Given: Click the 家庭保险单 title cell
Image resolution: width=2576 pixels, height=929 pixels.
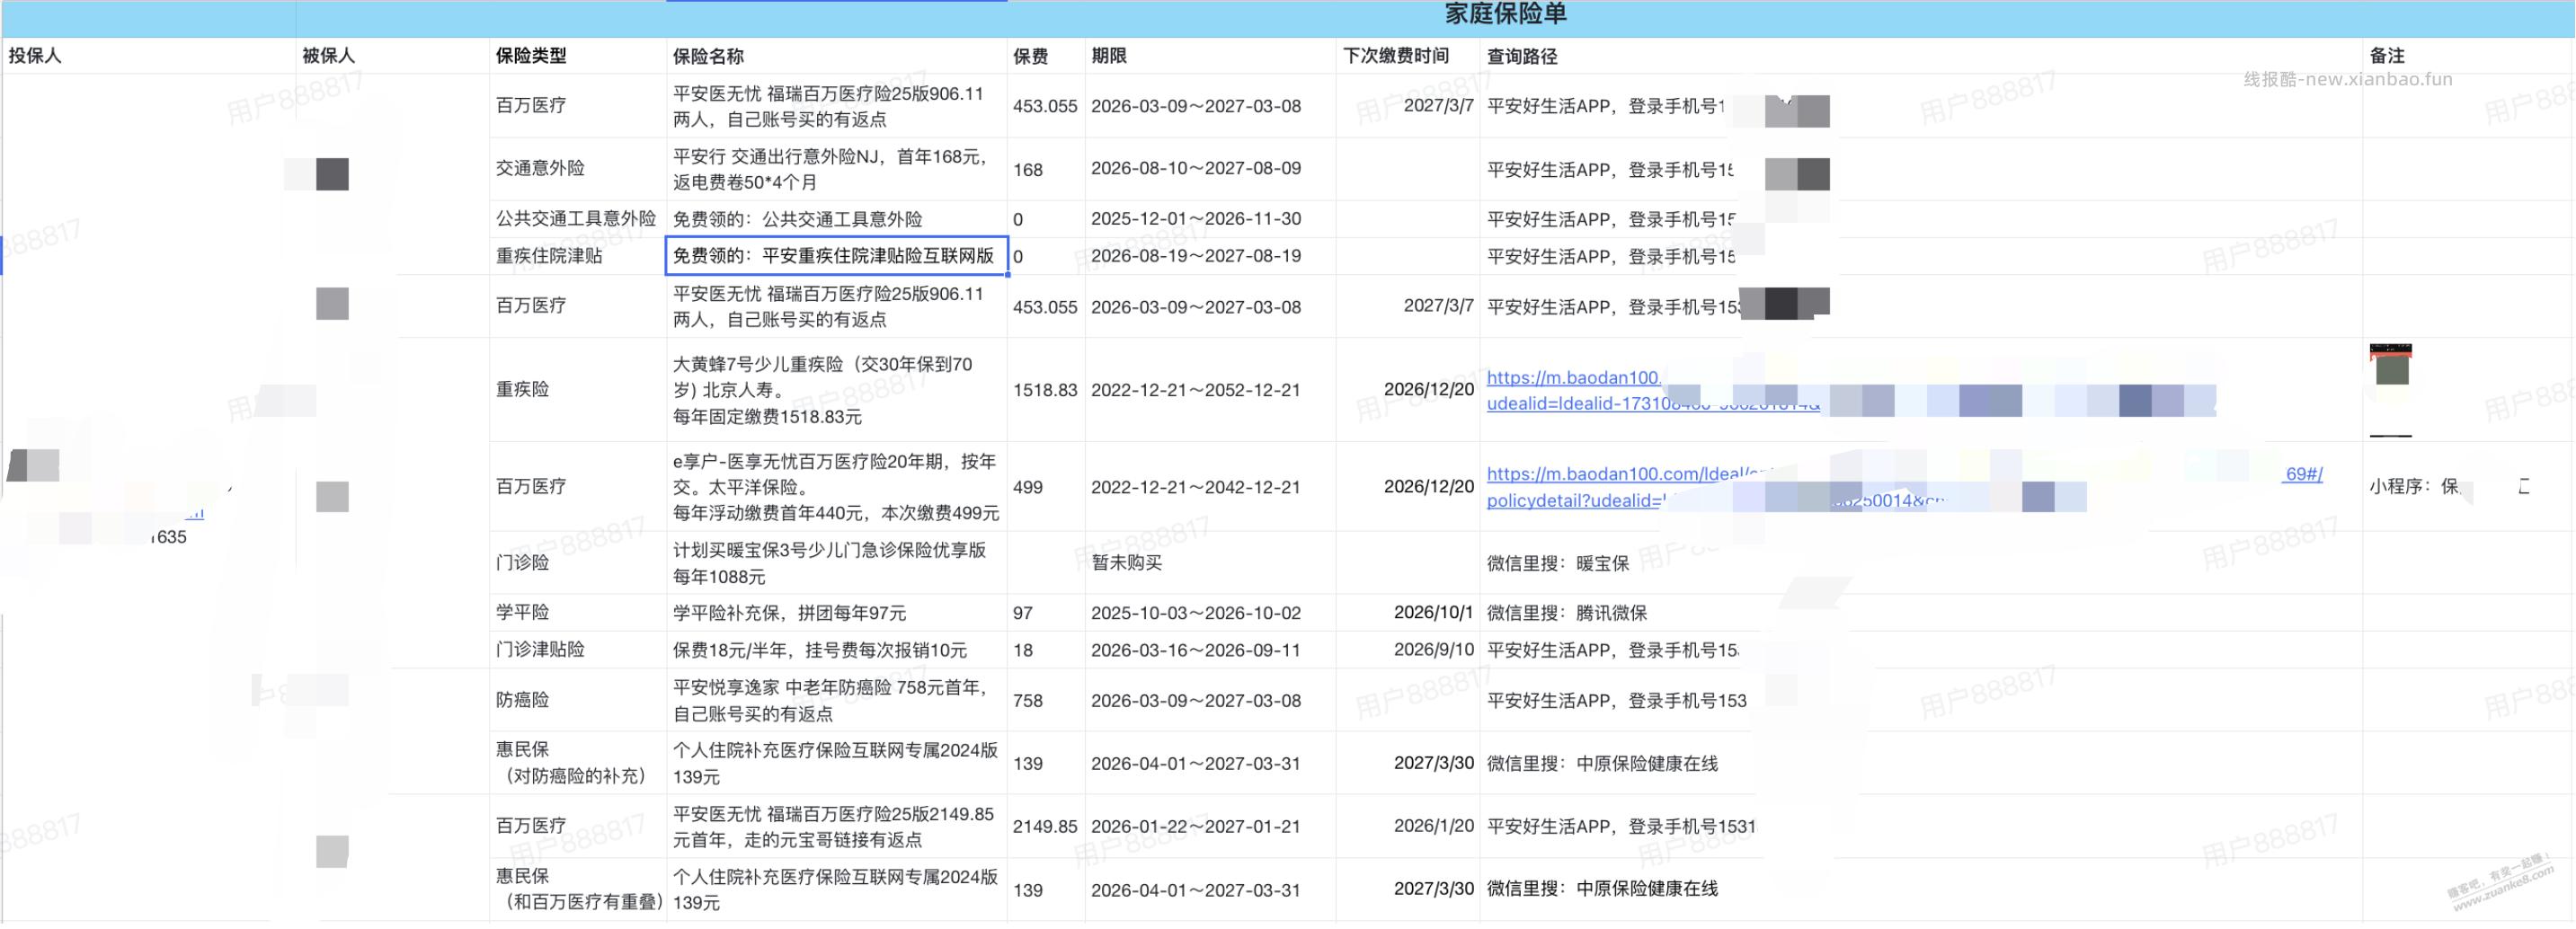Looking at the screenshot, I should click(1505, 14).
